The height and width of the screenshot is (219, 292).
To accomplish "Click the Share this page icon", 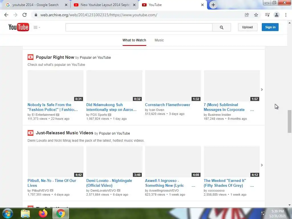I will 247,15.
